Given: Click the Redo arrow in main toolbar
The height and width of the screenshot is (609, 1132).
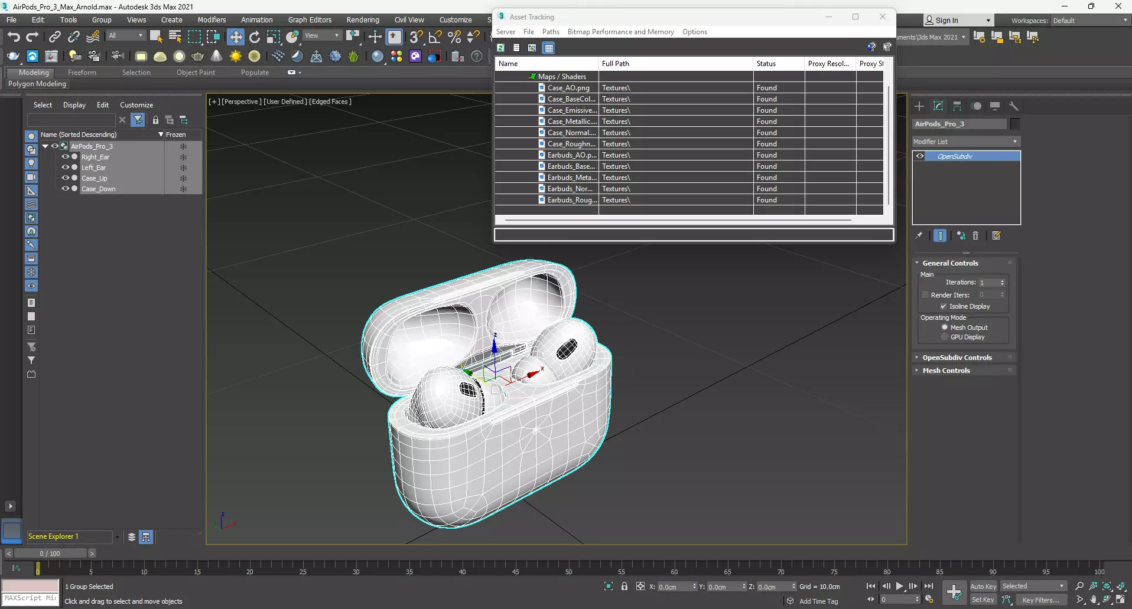Looking at the screenshot, I should (x=32, y=37).
